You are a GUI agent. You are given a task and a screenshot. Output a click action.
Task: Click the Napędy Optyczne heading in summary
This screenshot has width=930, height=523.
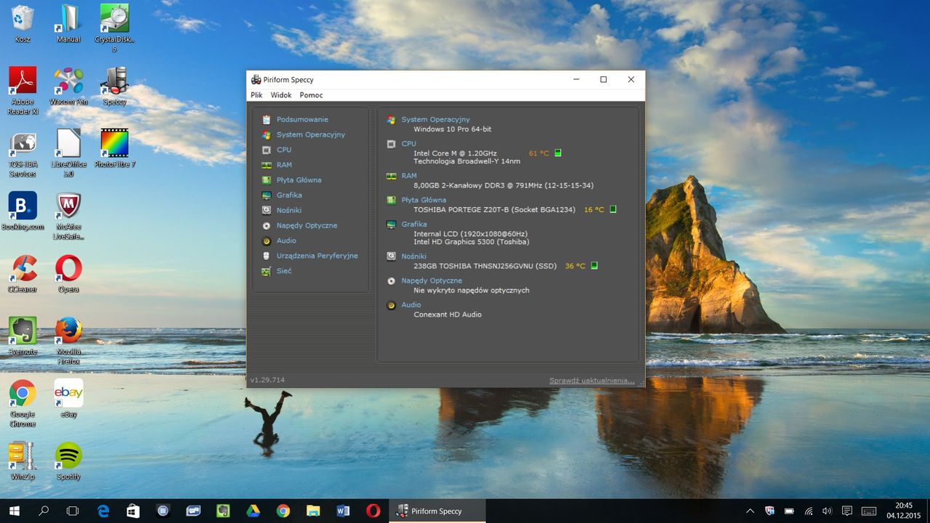click(432, 280)
